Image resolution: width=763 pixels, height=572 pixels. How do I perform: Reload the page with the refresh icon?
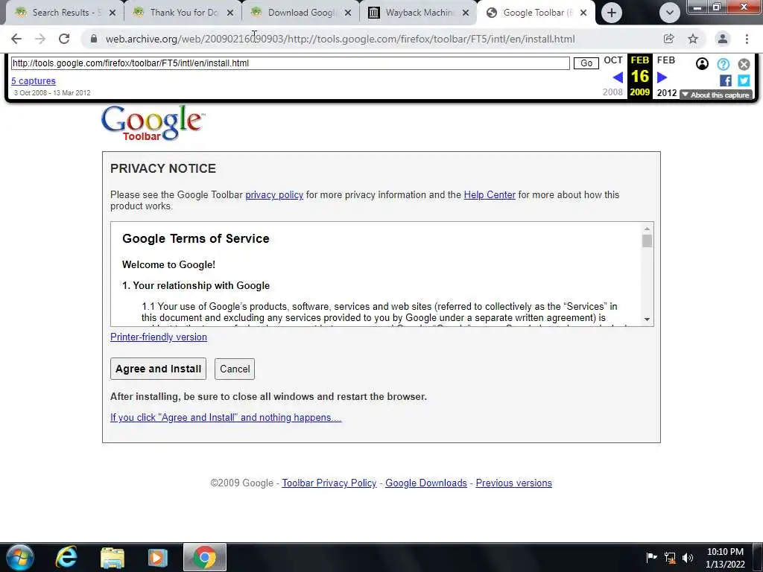coord(64,39)
